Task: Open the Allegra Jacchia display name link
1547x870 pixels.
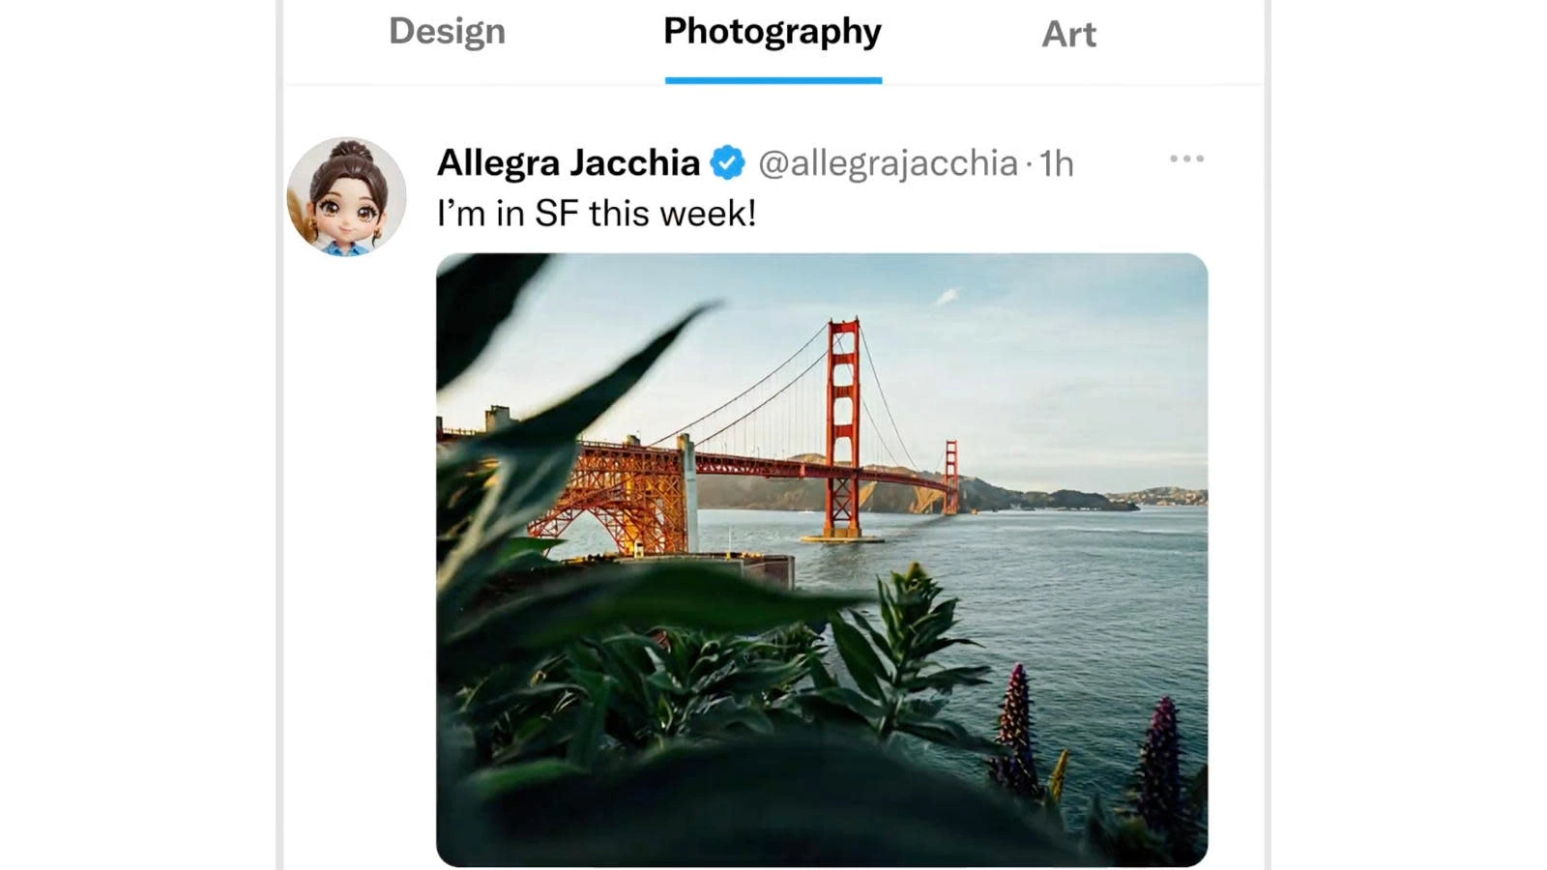Action: [569, 162]
